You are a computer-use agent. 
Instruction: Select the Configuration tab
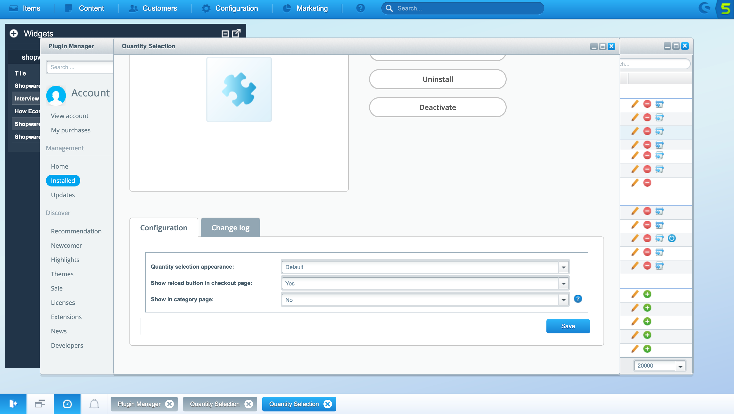click(164, 228)
